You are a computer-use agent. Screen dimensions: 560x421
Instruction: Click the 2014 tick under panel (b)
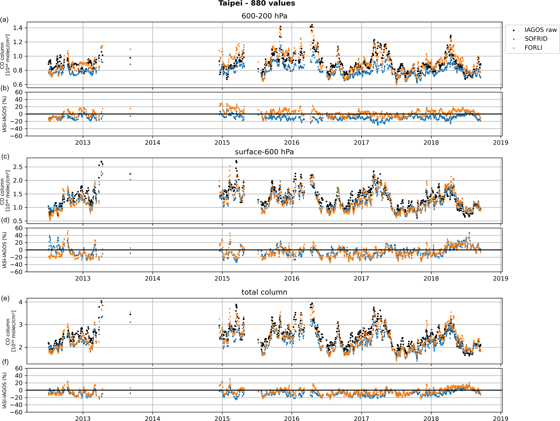152,143
